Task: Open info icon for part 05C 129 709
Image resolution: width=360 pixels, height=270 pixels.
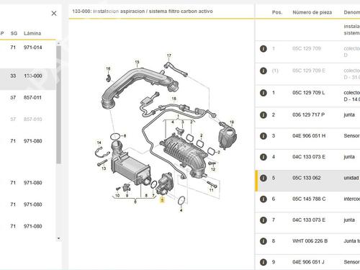Action: (x=264, y=49)
